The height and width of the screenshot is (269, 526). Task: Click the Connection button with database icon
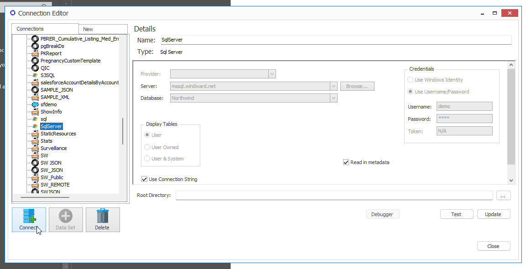click(x=29, y=220)
